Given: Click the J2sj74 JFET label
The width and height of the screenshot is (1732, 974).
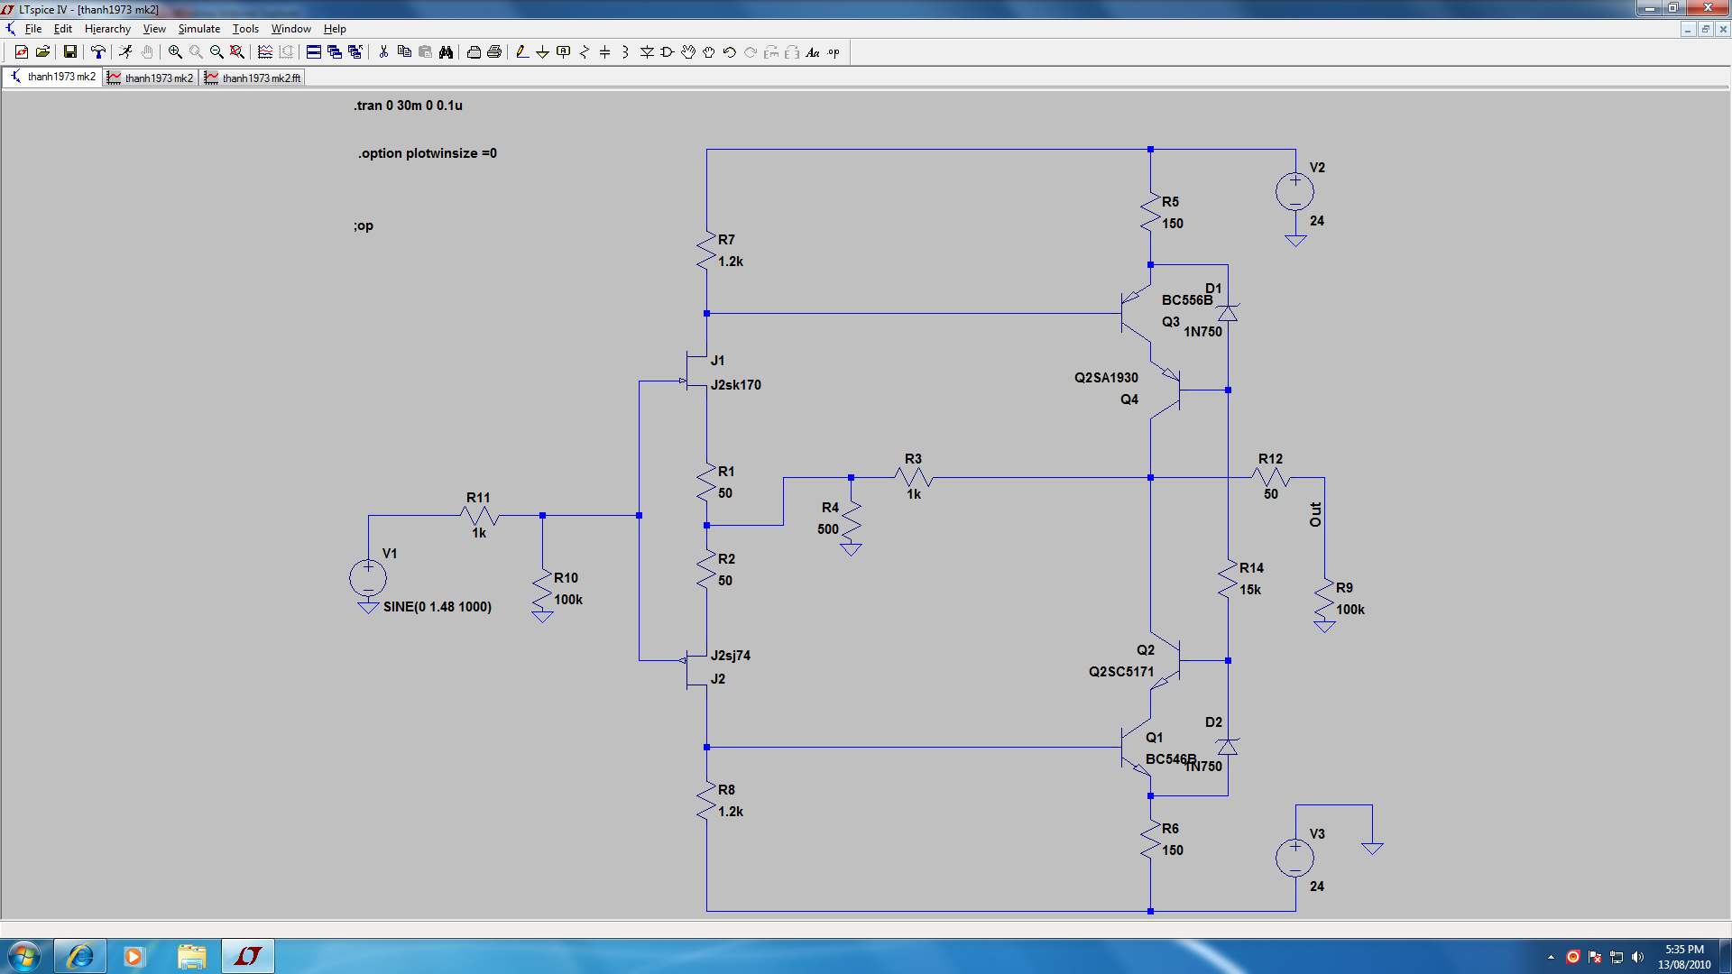Looking at the screenshot, I should [731, 656].
